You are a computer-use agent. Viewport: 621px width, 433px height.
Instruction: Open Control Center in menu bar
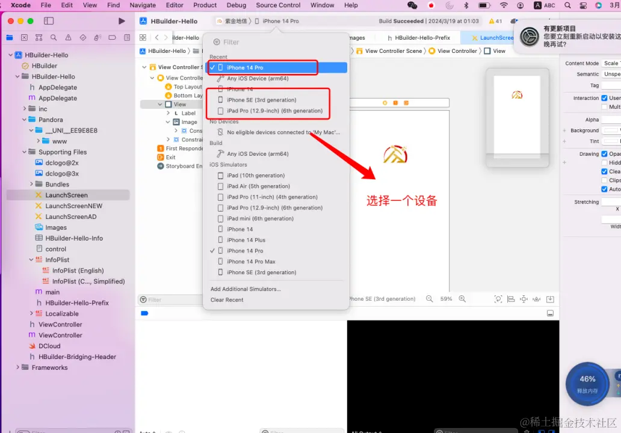pos(583,5)
